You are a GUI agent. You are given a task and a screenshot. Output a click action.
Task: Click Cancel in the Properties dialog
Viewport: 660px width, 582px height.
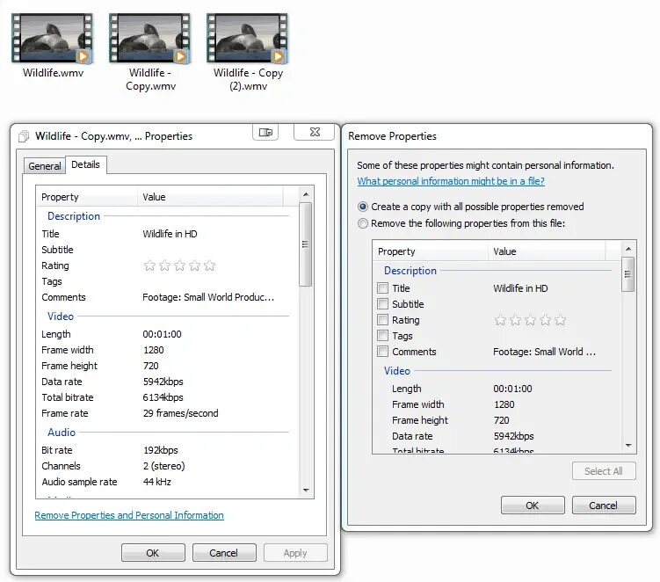click(224, 552)
